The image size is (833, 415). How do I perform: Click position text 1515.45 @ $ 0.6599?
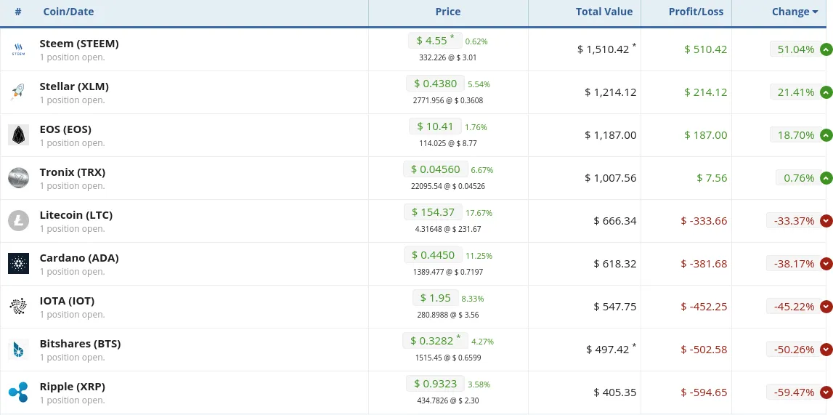(448, 358)
